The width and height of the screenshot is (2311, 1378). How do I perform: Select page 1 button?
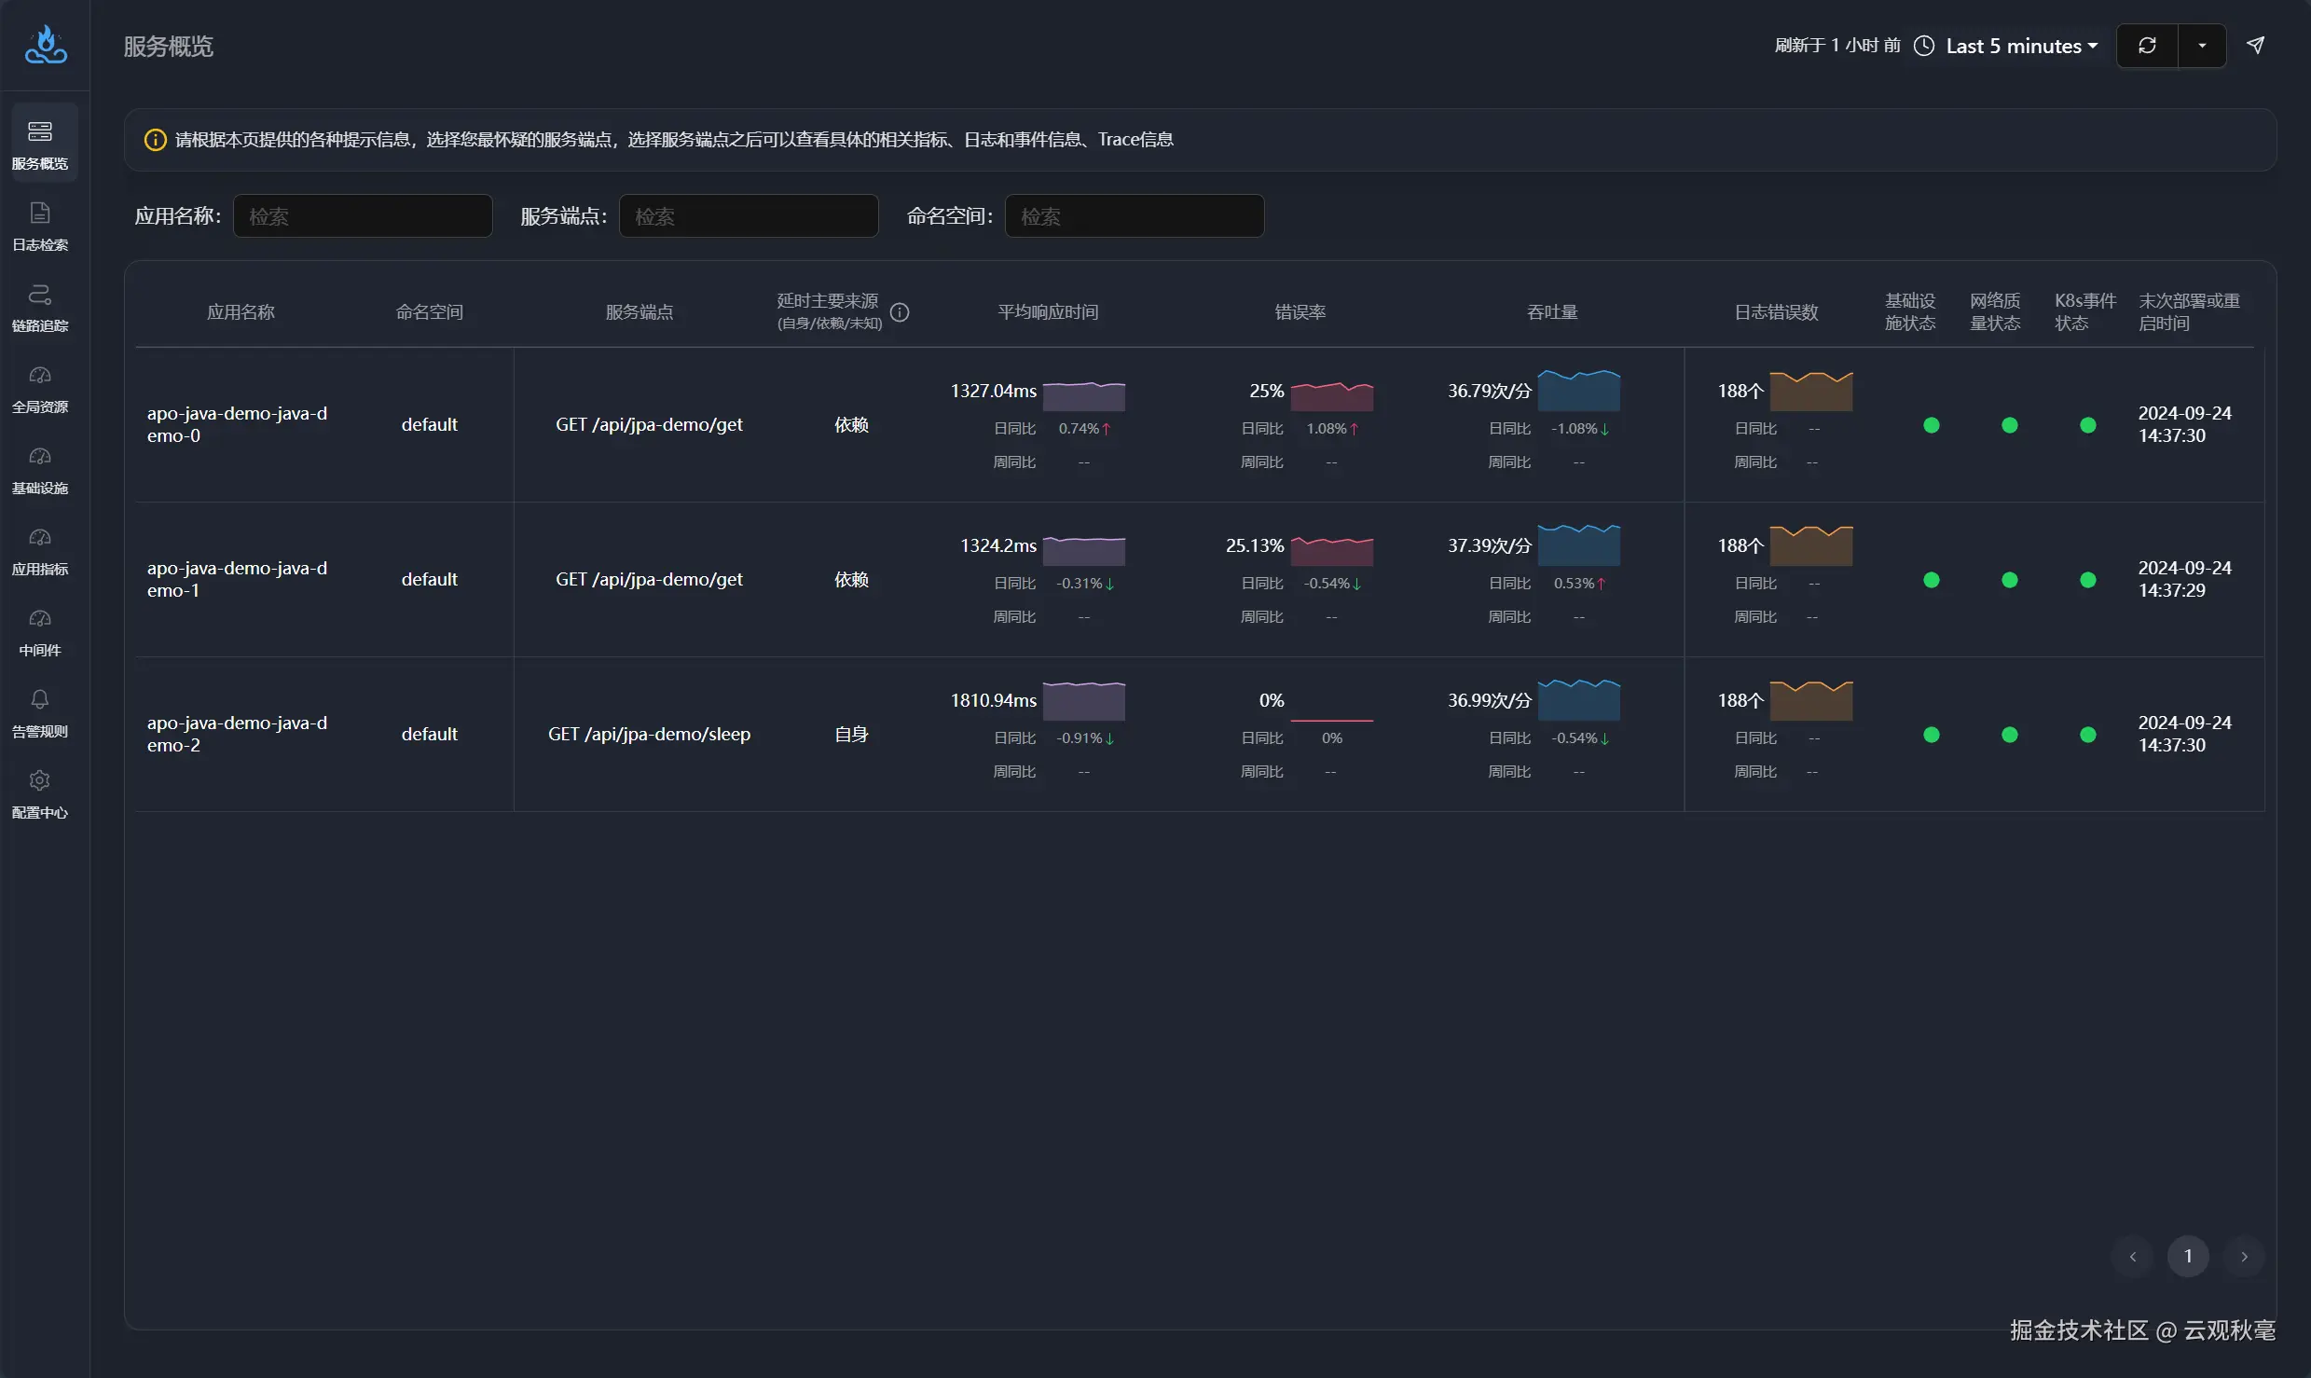pyautogui.click(x=2188, y=1257)
